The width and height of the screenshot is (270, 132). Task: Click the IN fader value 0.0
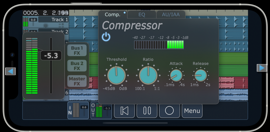(84, 107)
